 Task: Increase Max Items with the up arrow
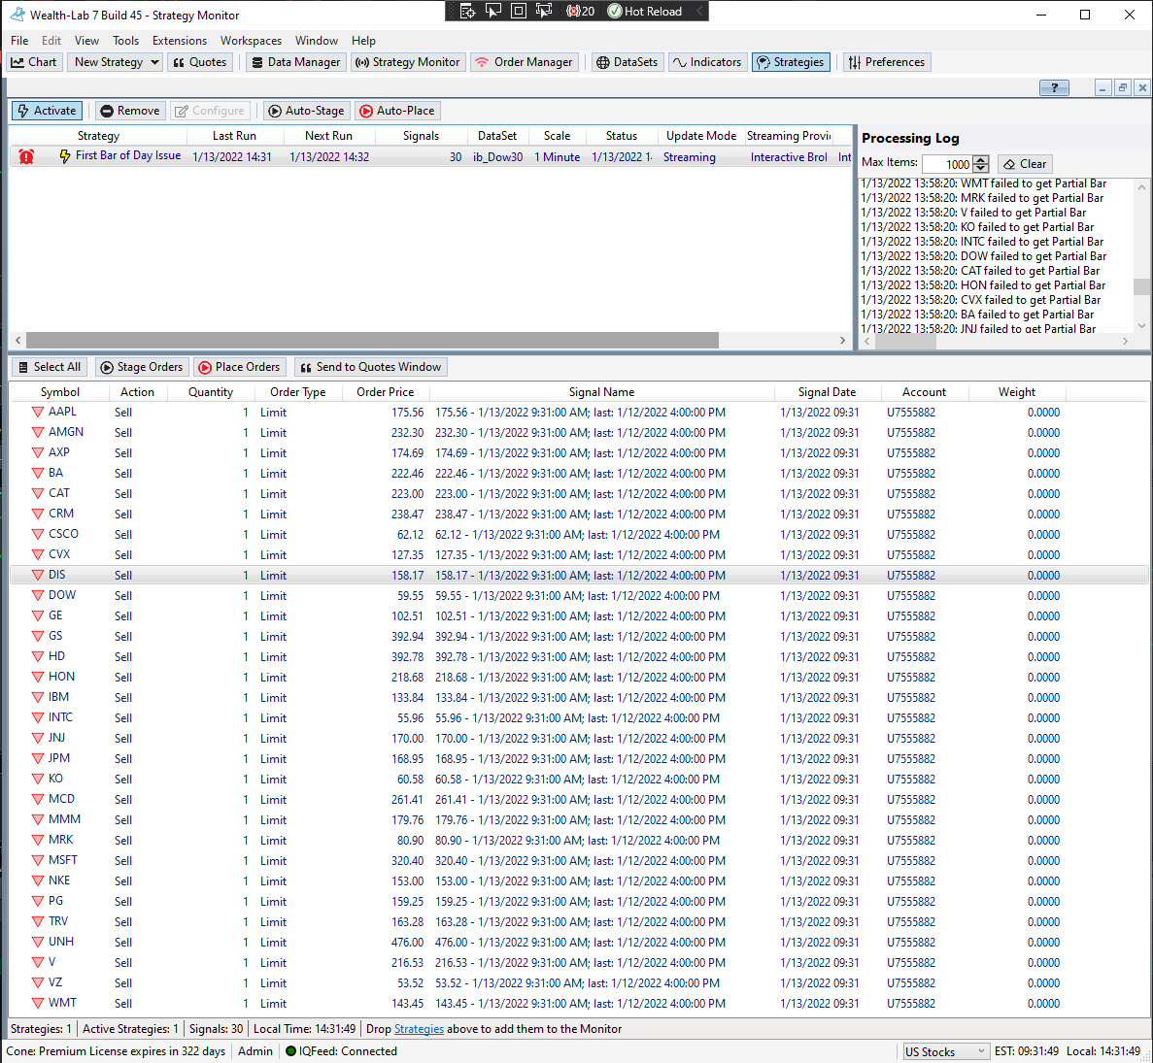click(x=980, y=159)
